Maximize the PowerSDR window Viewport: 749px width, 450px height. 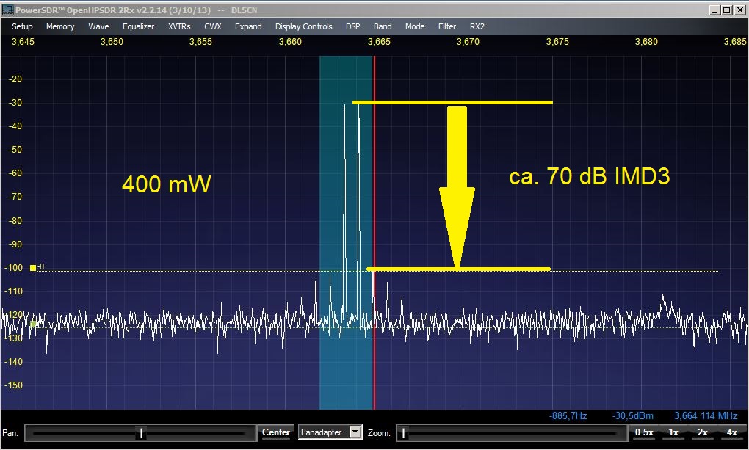pos(726,10)
